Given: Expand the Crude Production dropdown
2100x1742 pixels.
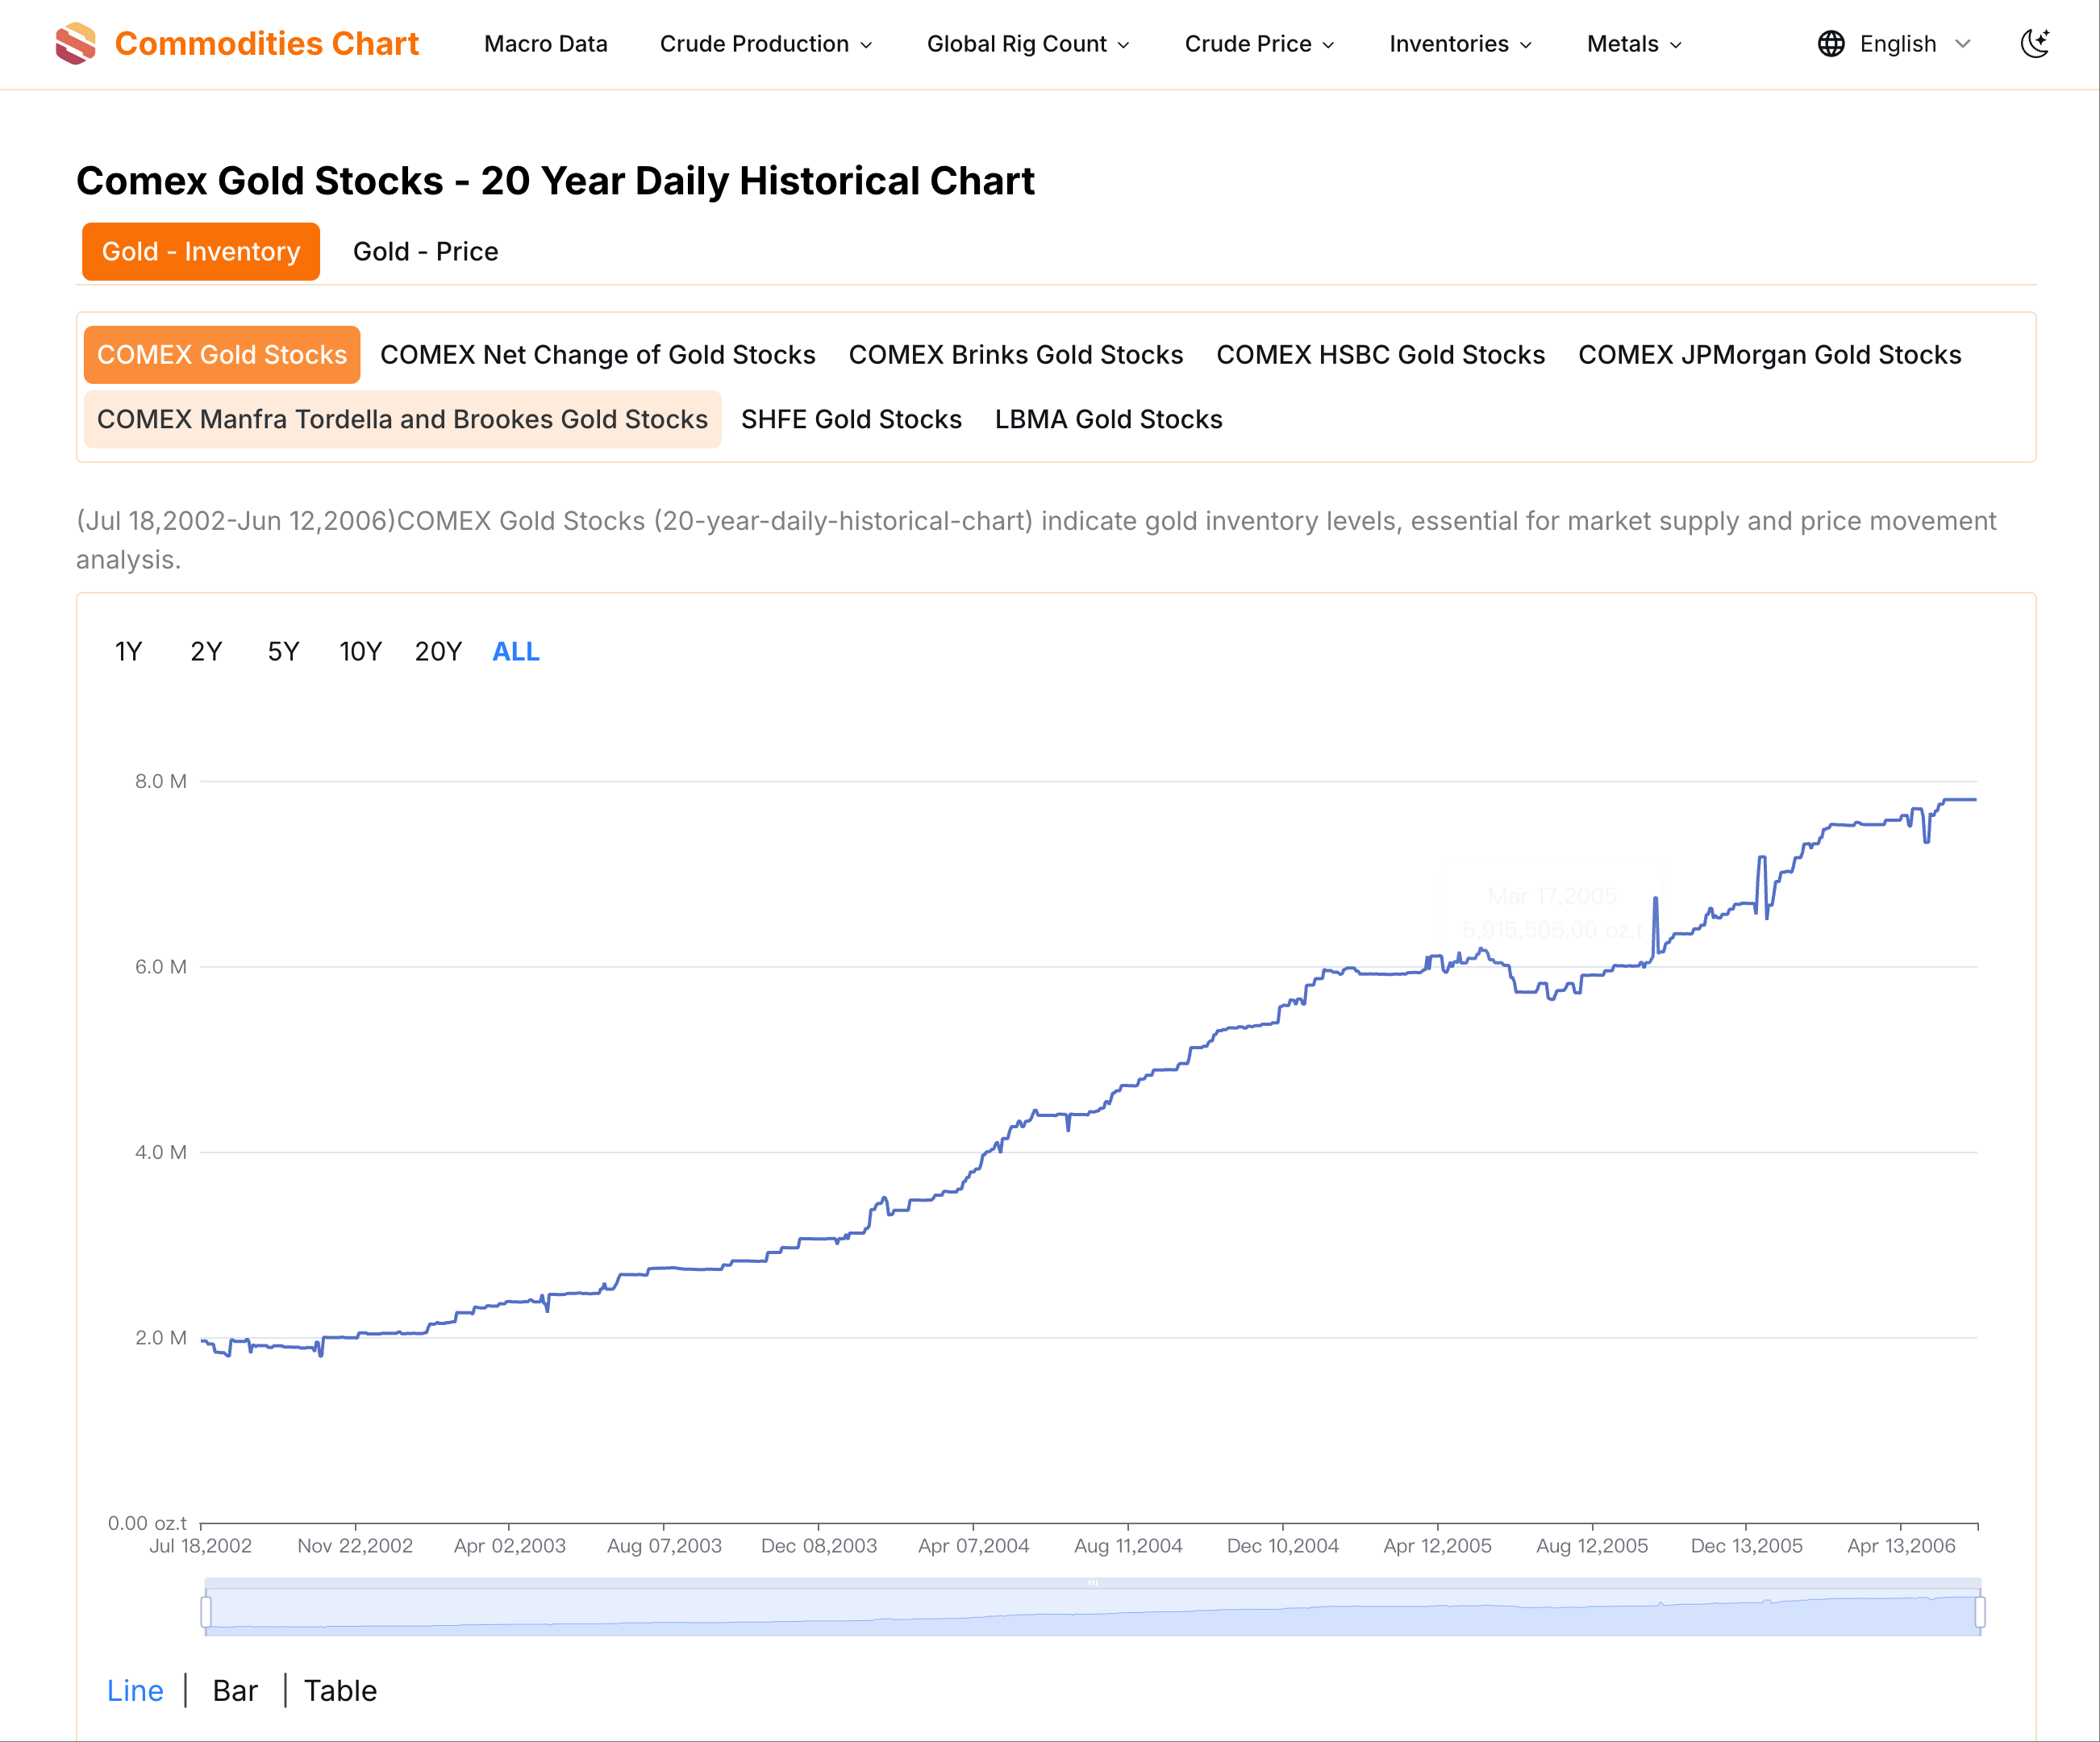Looking at the screenshot, I should (766, 44).
